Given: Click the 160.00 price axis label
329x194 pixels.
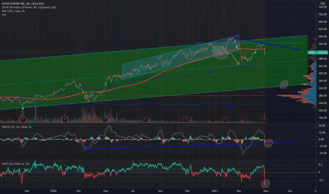Looking at the screenshot, I should (323, 118).
